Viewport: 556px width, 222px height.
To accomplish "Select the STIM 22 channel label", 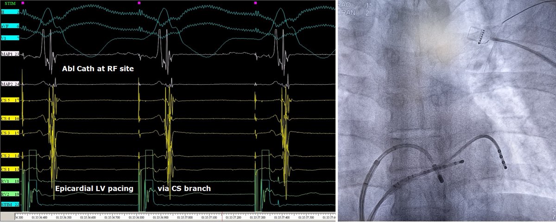I will [x=10, y=205].
